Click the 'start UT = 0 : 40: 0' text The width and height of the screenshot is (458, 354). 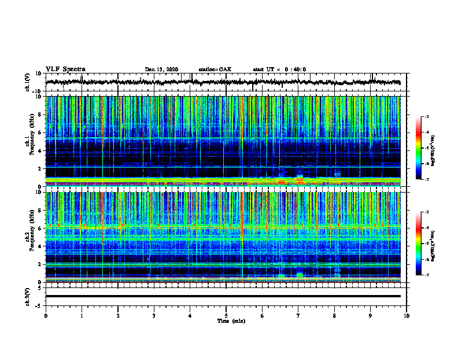tap(279, 69)
